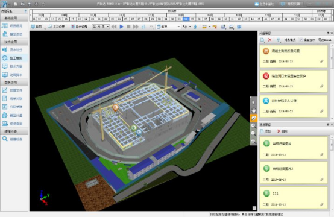Select the red 安 safety issue card
This screenshot has height=217, width=334.
pyautogui.click(x=294, y=81)
